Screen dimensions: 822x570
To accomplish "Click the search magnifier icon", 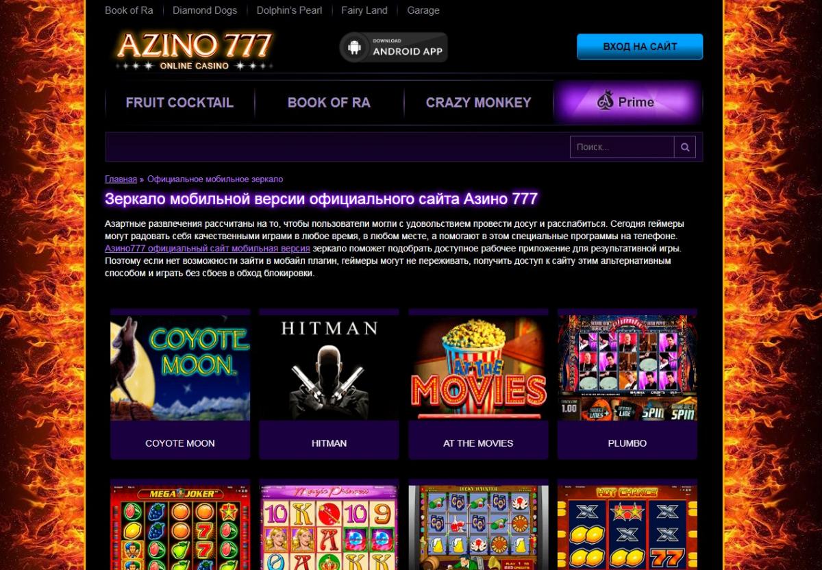I will (685, 147).
